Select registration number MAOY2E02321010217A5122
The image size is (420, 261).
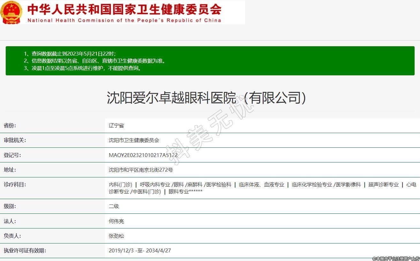143,155
